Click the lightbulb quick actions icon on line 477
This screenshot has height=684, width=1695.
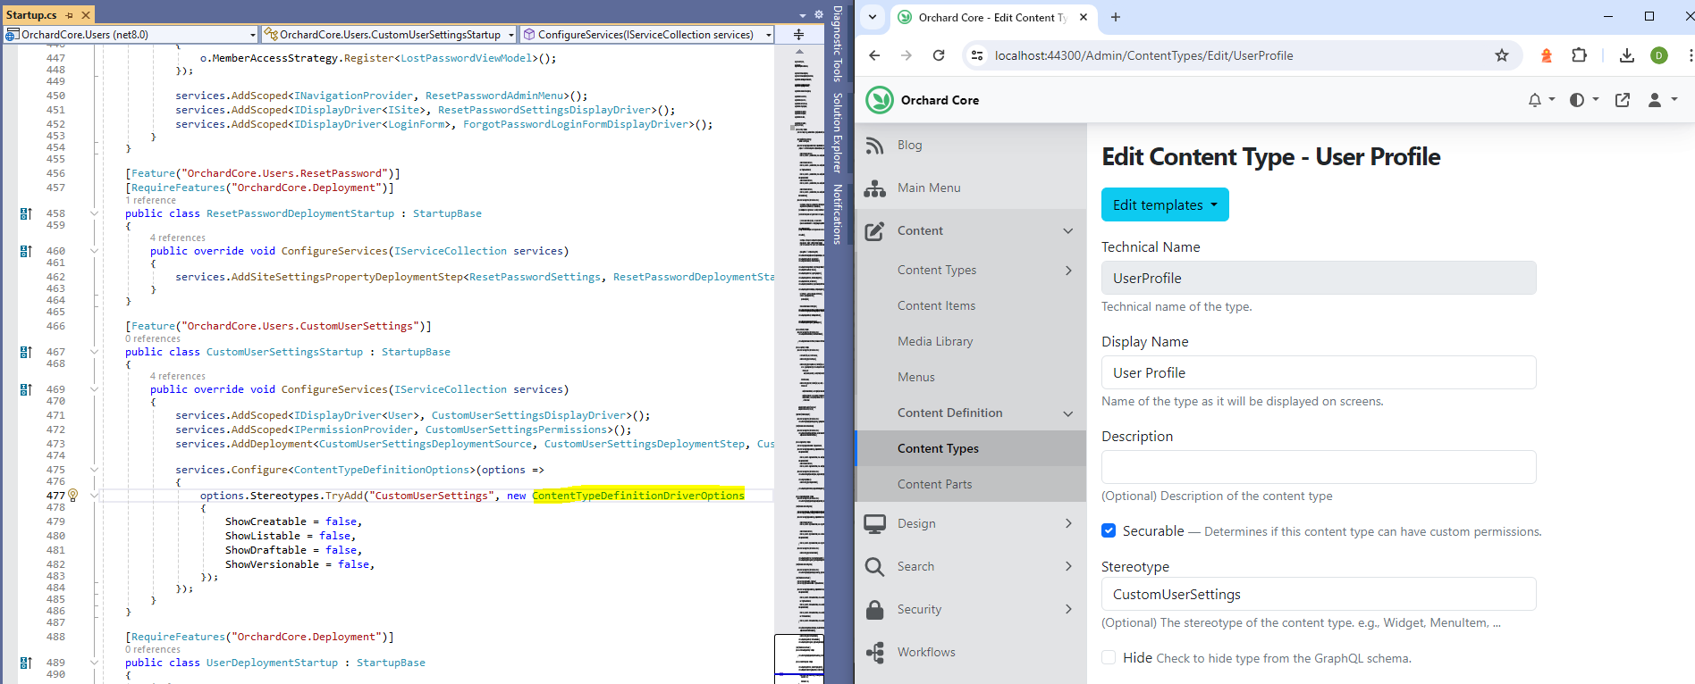point(73,495)
